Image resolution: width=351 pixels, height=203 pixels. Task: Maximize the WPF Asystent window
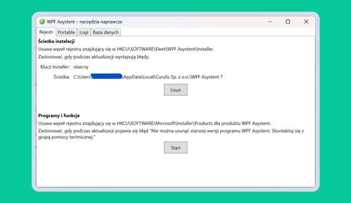[x=288, y=21]
